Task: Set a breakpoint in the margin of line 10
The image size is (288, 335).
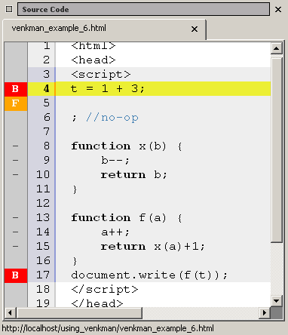Action: [16, 175]
